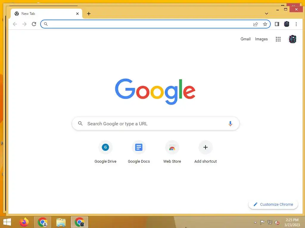
Task: Reload the page with the refresh icon
Action: point(34,24)
